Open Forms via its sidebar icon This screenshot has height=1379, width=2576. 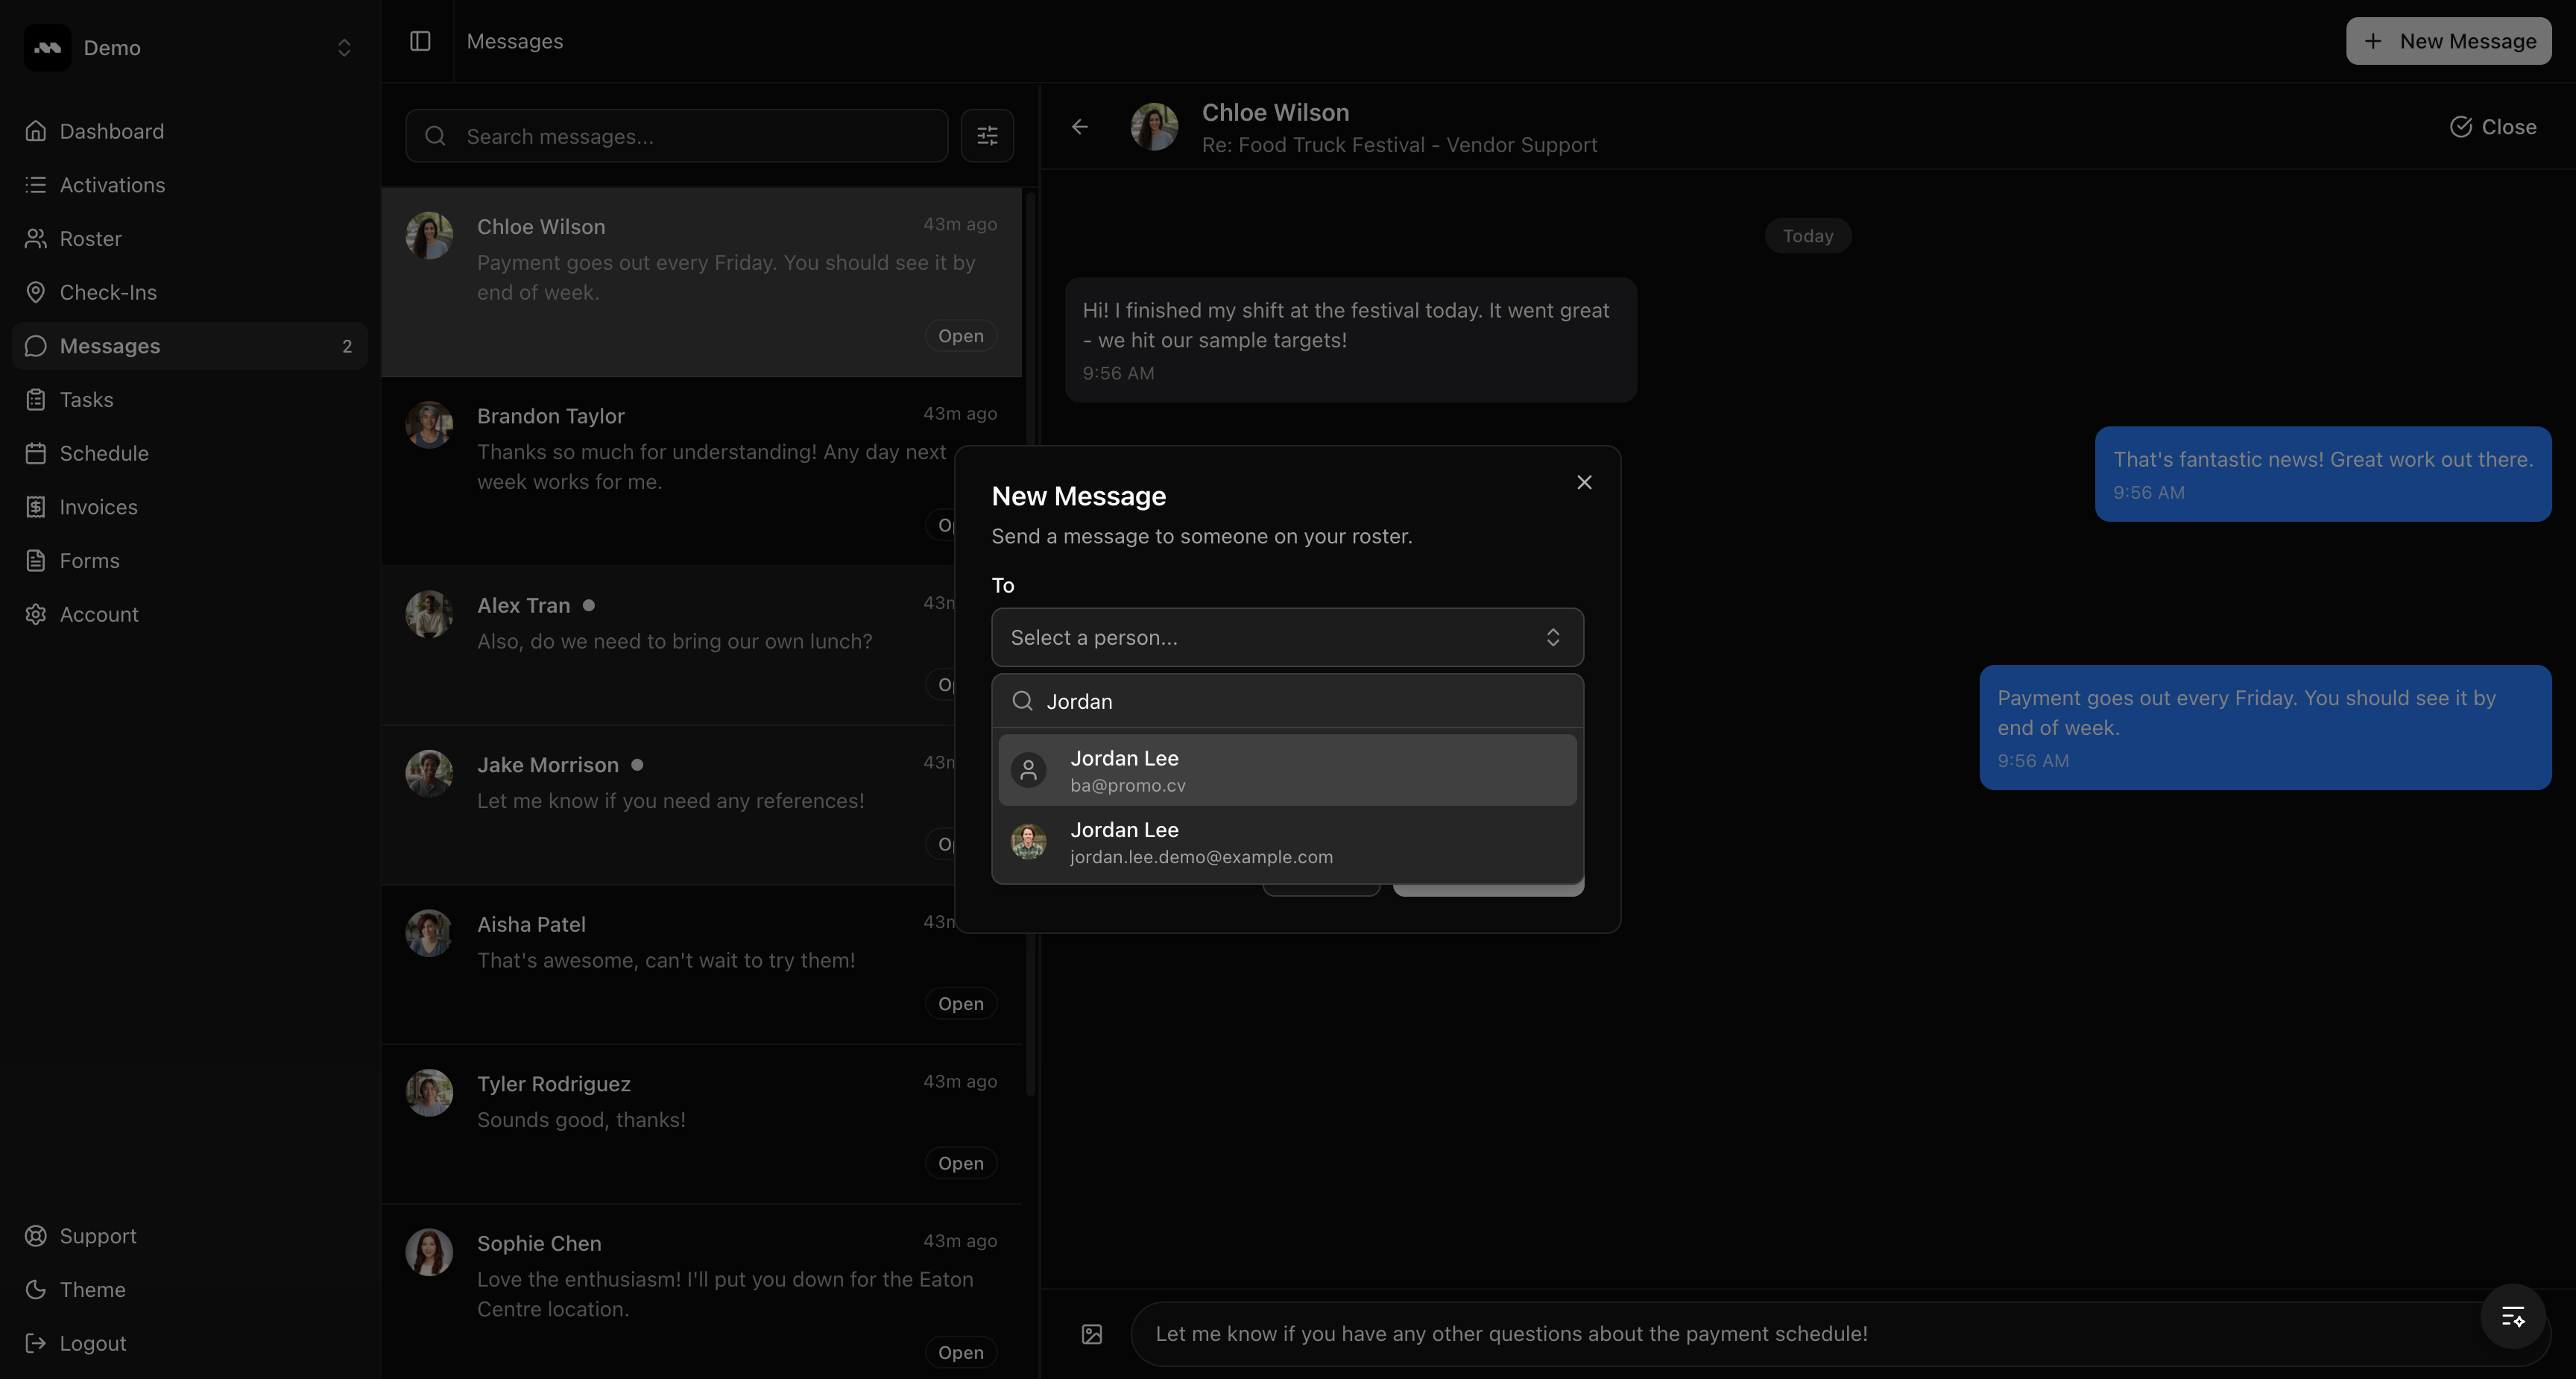coord(36,560)
